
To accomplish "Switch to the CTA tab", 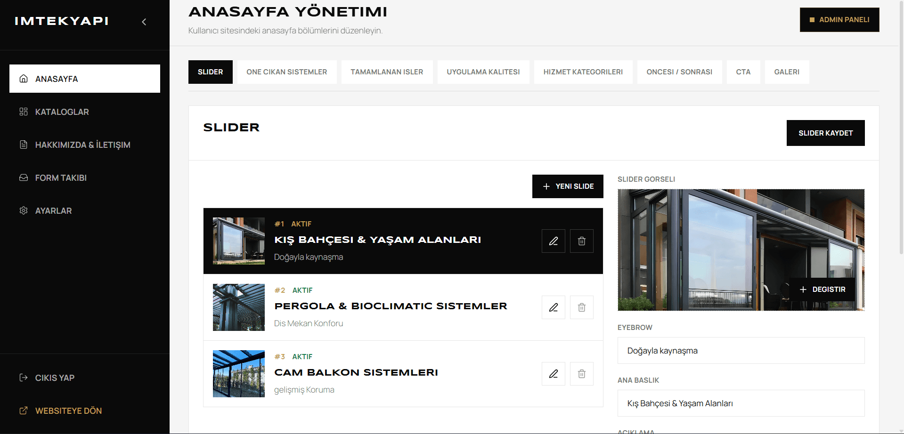I will tap(743, 72).
